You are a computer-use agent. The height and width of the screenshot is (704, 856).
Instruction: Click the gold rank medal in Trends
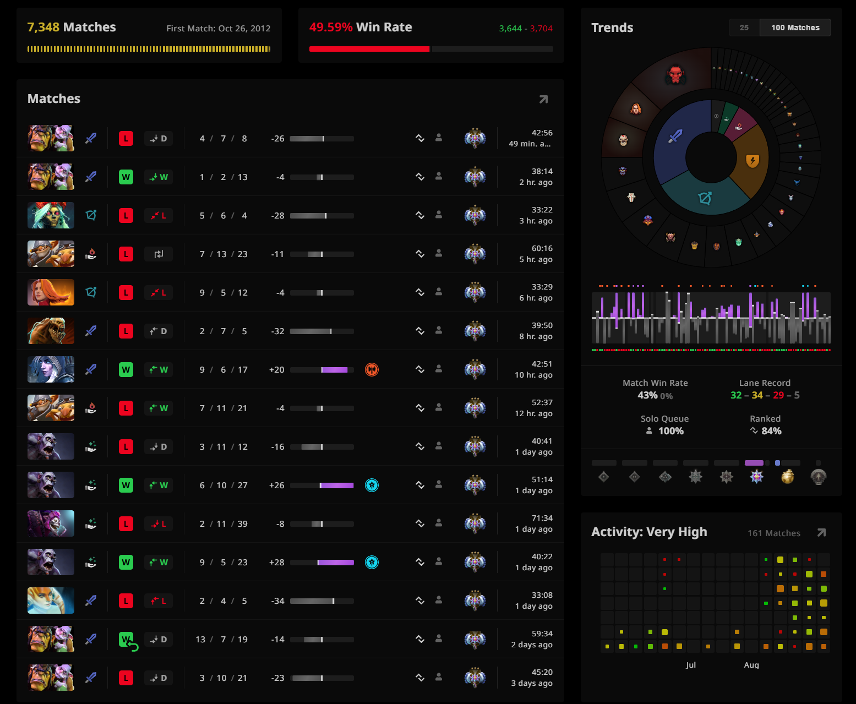[788, 477]
